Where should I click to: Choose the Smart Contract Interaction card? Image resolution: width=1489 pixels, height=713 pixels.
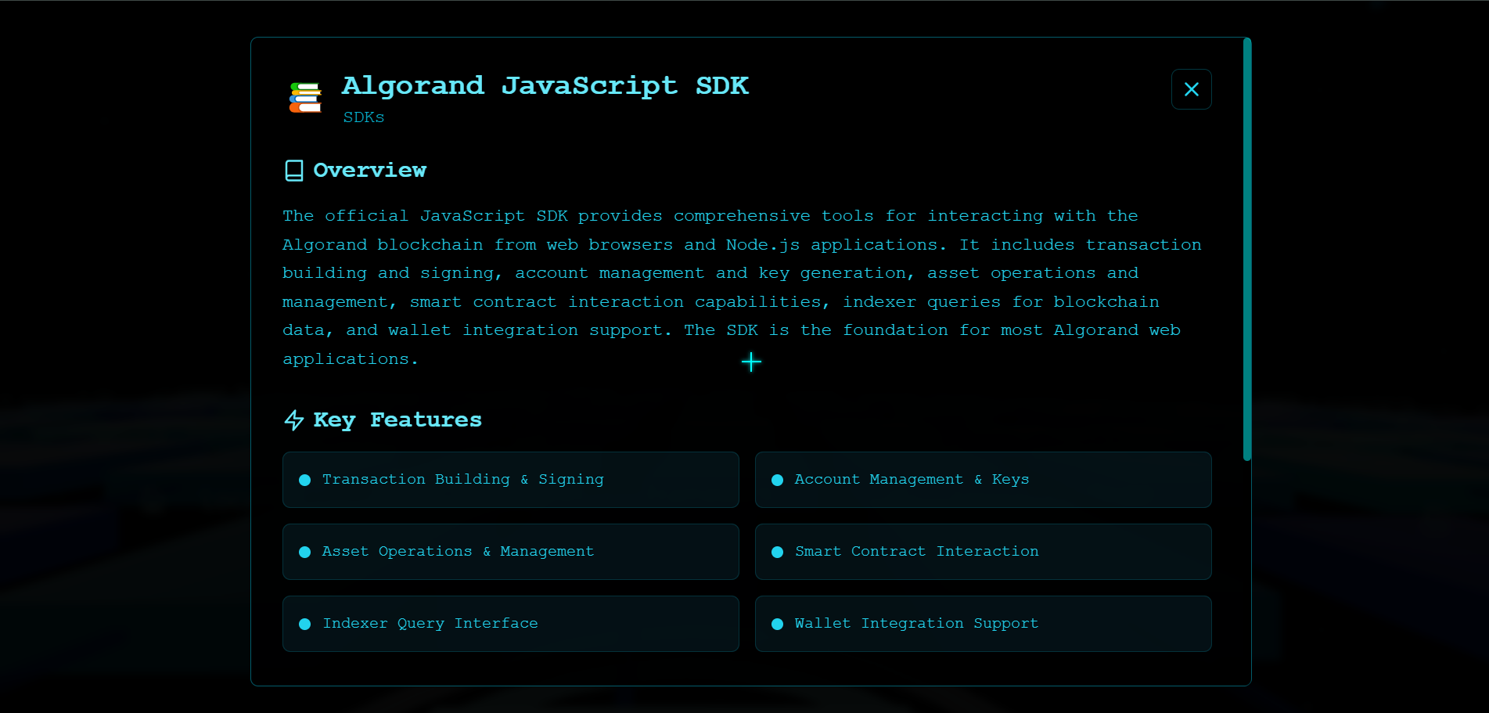(984, 552)
